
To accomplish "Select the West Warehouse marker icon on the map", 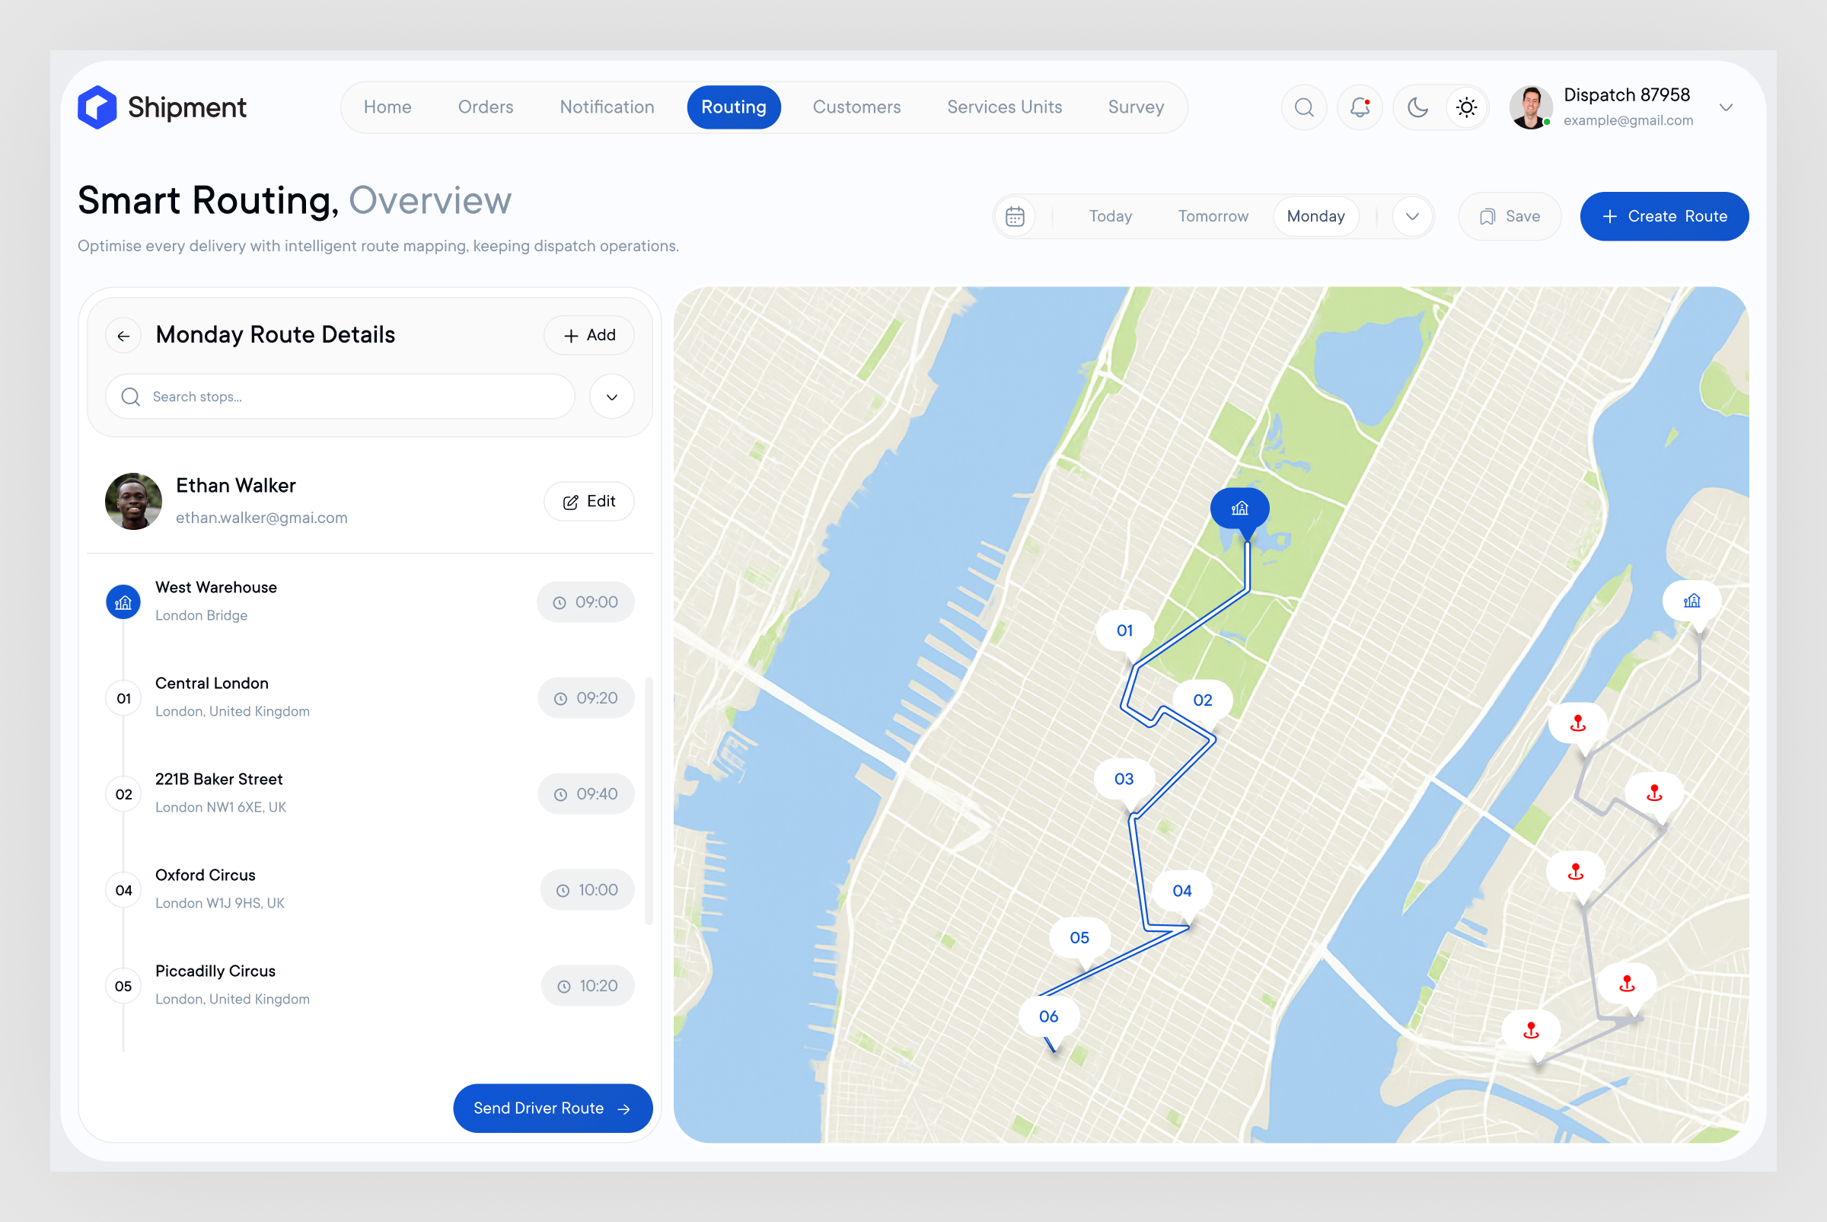I will coord(1239,507).
